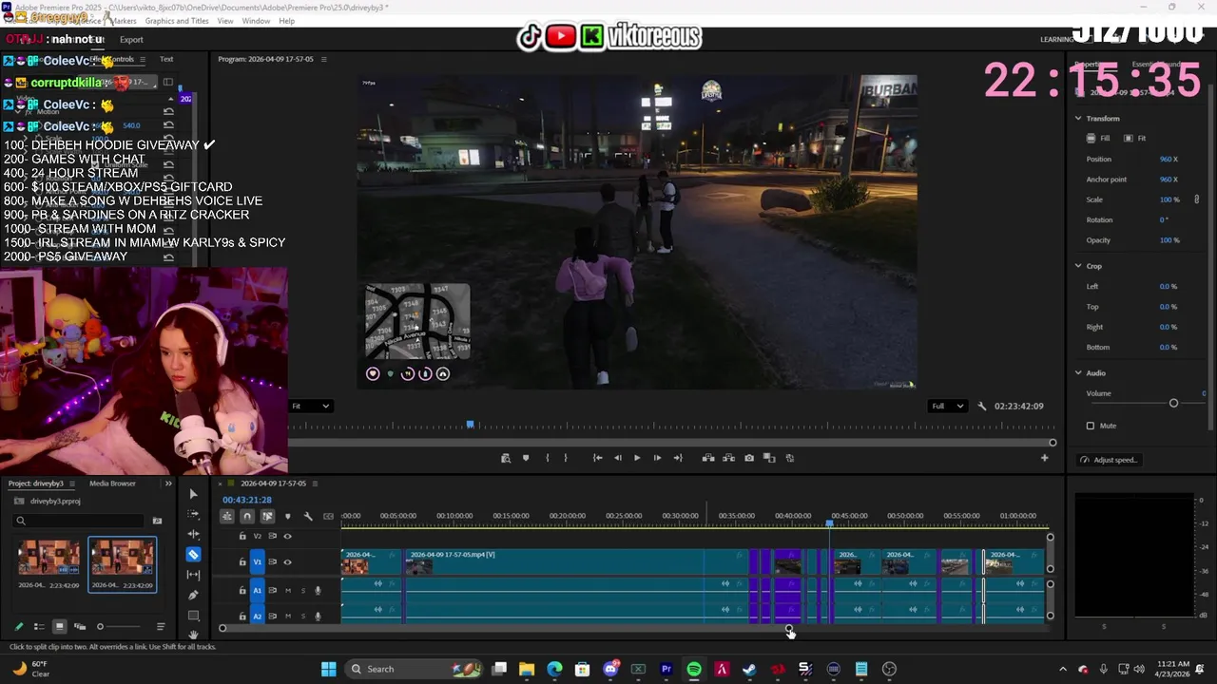The height and width of the screenshot is (684, 1217).
Task: Toggle Linked Selection button
Action: click(x=267, y=516)
